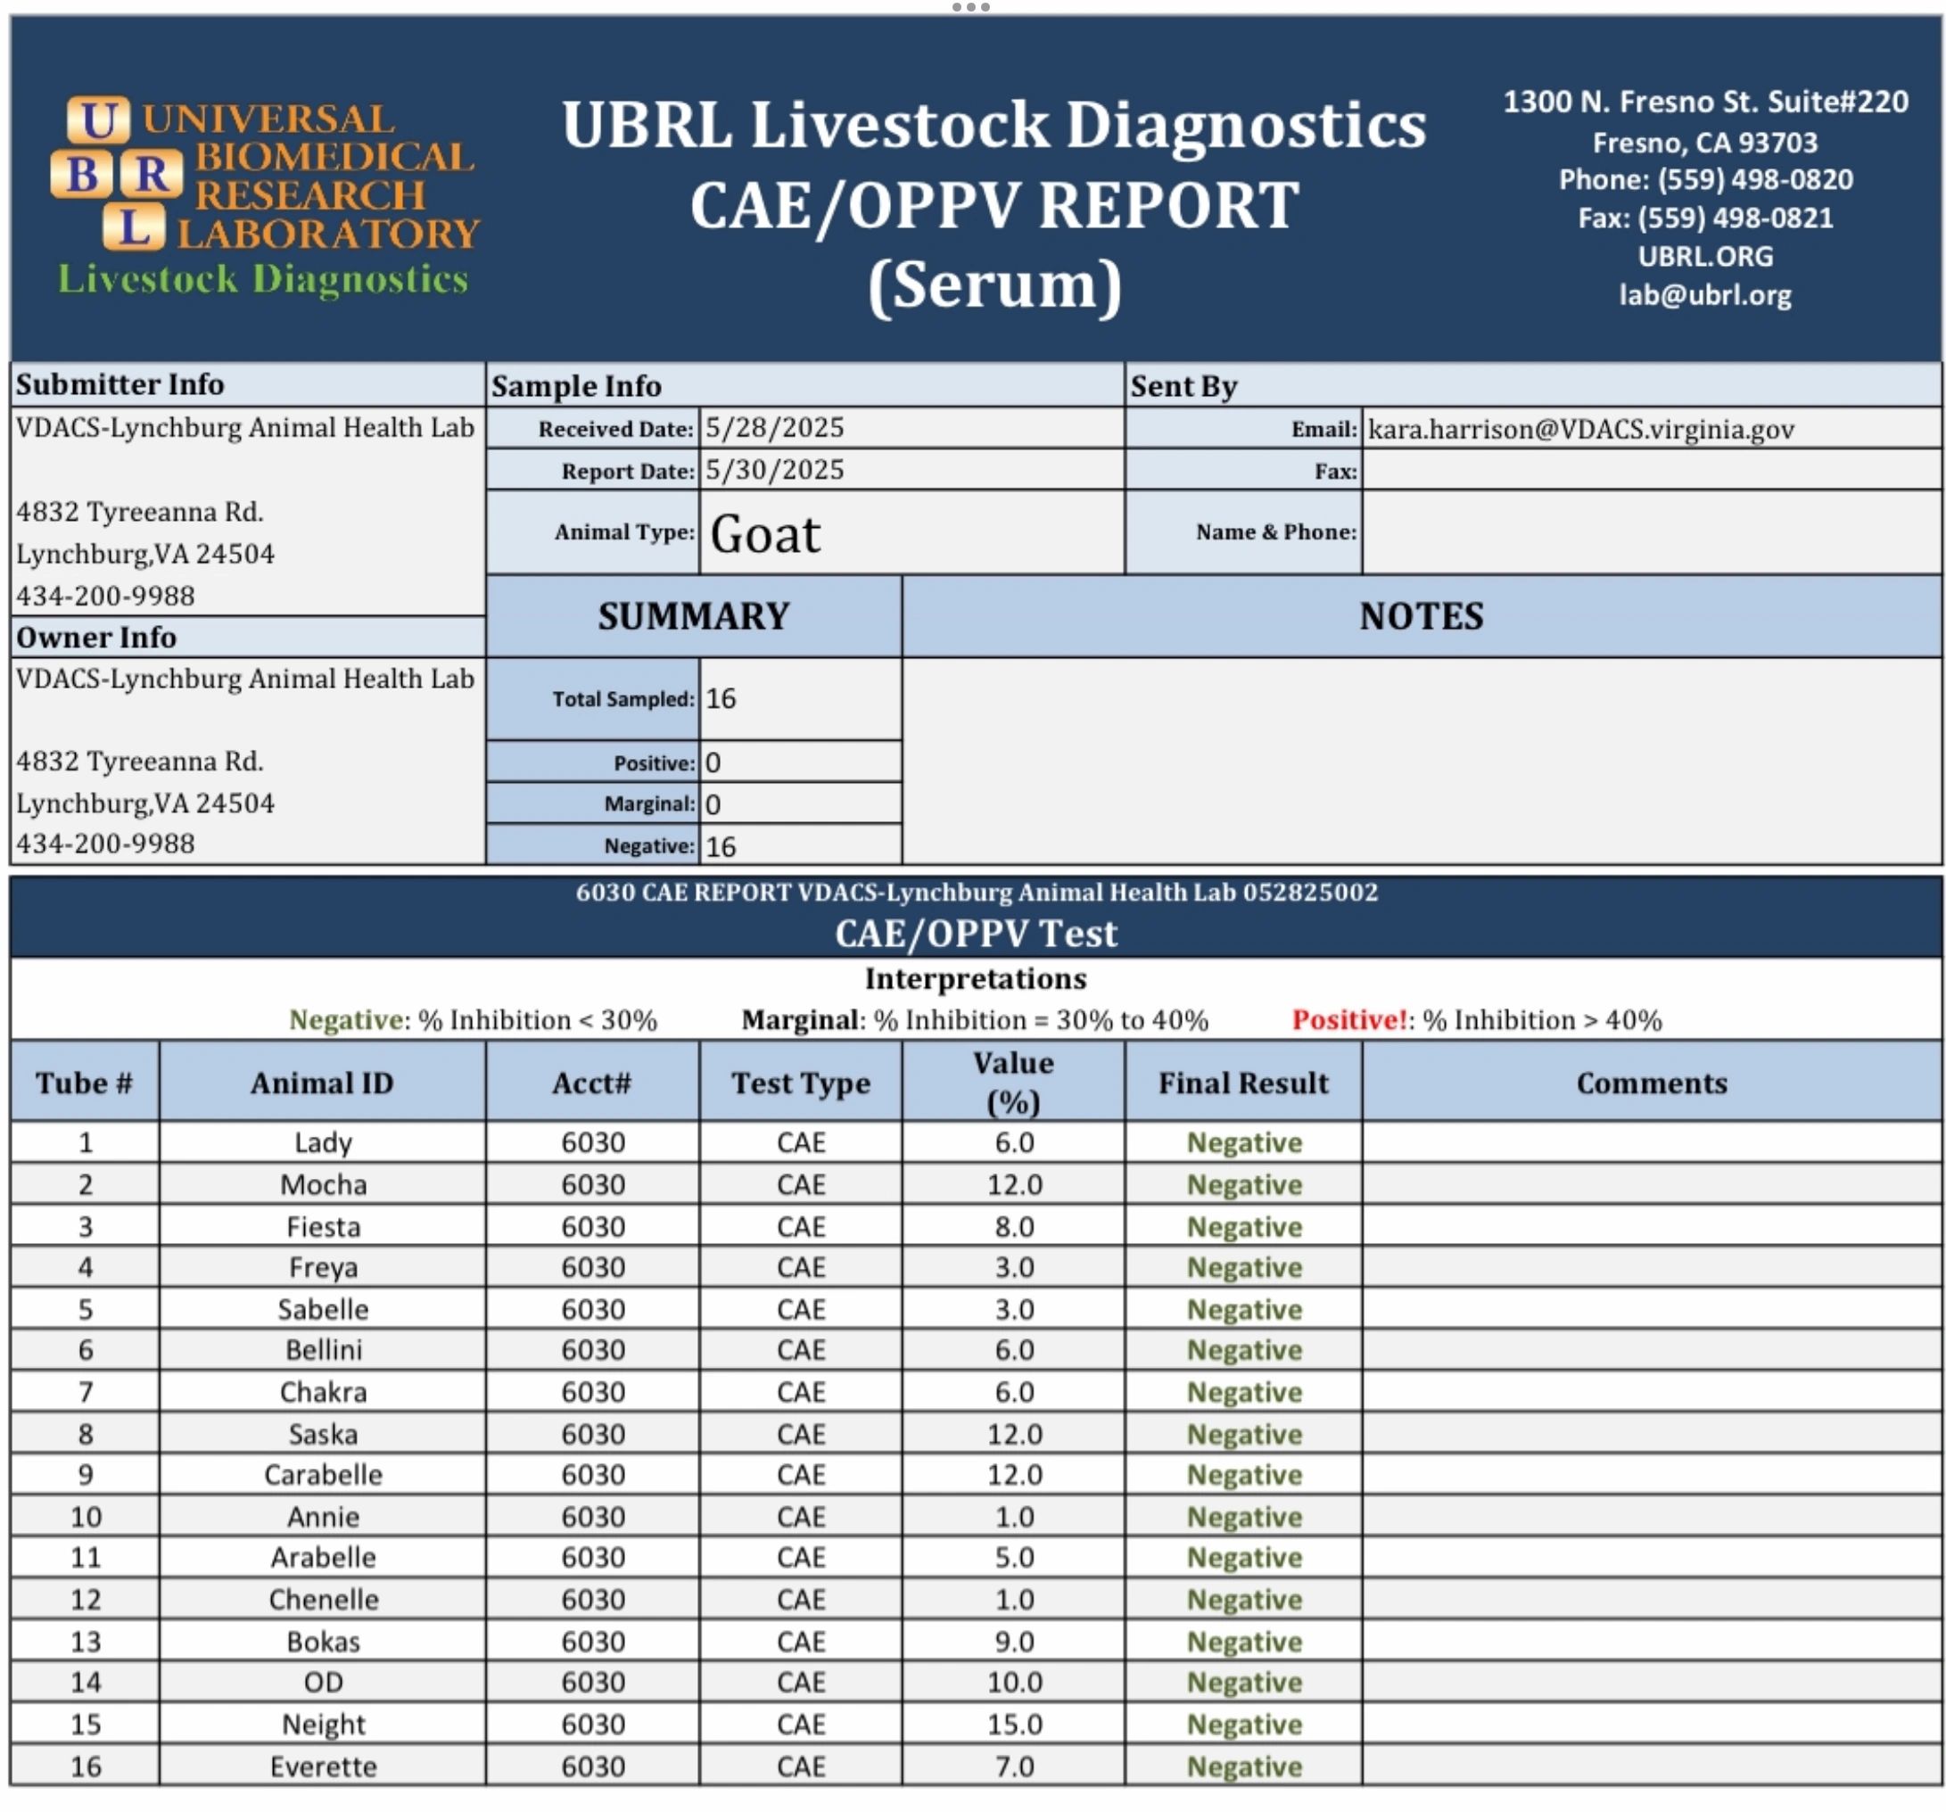Click the Total Sampled value 16

pos(721,698)
